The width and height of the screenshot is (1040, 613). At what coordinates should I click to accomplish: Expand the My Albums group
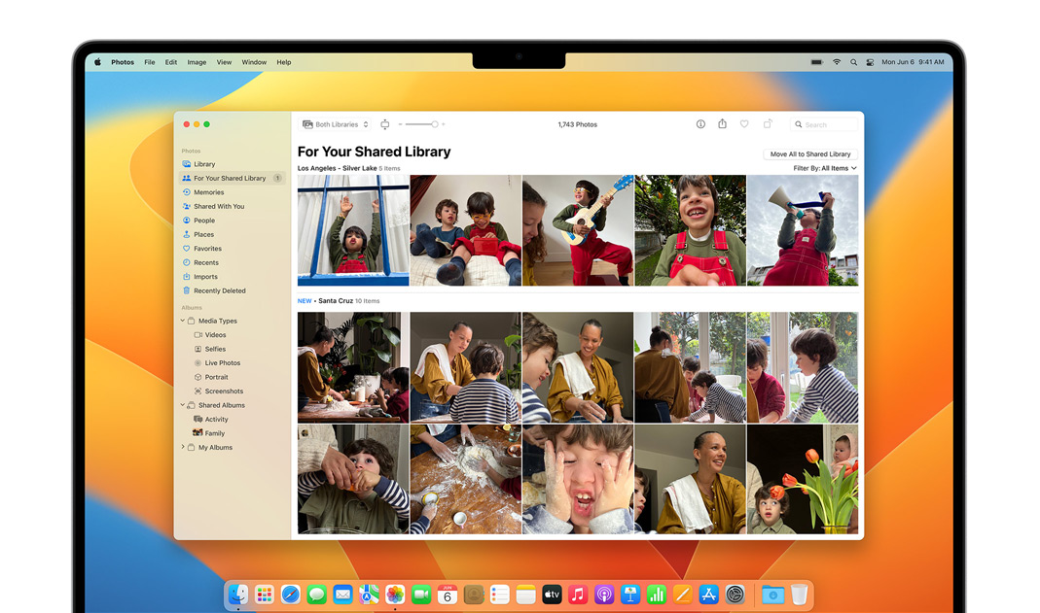click(183, 448)
